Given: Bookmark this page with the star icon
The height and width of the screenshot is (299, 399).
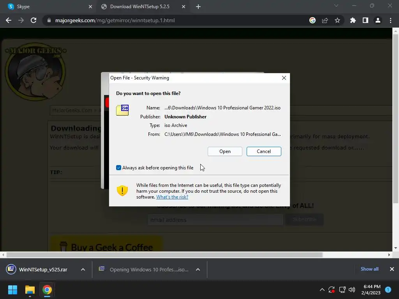Looking at the screenshot, I should point(337,20).
